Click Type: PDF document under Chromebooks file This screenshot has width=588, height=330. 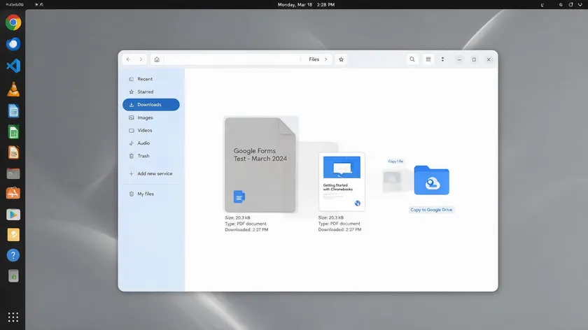339,224
